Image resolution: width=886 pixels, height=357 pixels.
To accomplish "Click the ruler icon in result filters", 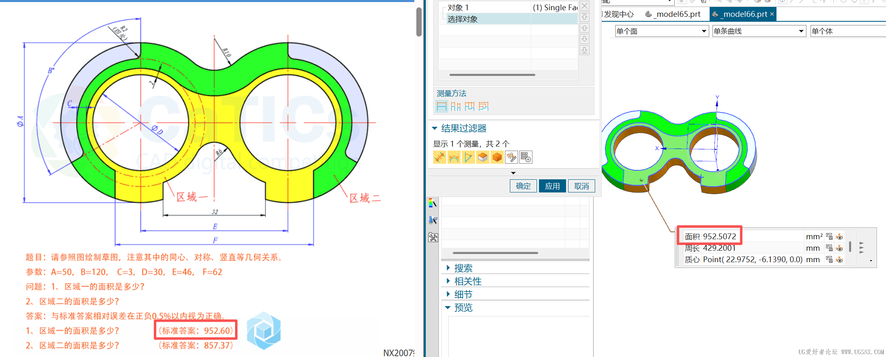I will pyautogui.click(x=512, y=157).
